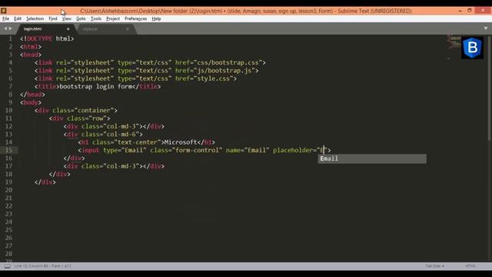Screen dimensions: 492x277
Task: Click line number 1 in the gutter
Action: click(x=10, y=38)
